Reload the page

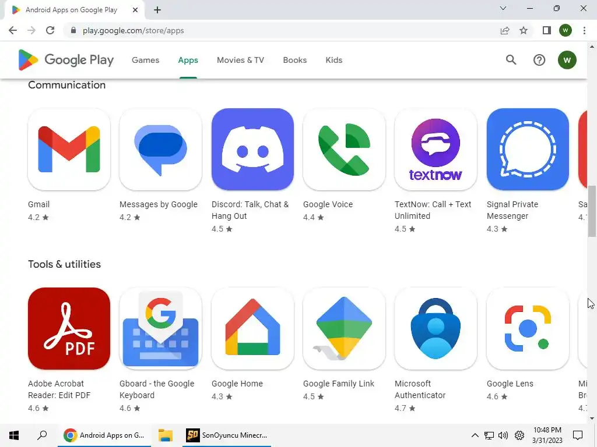coord(50,30)
